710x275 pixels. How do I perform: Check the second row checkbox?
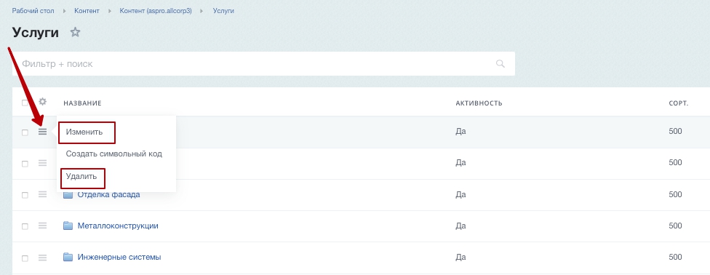(25, 164)
